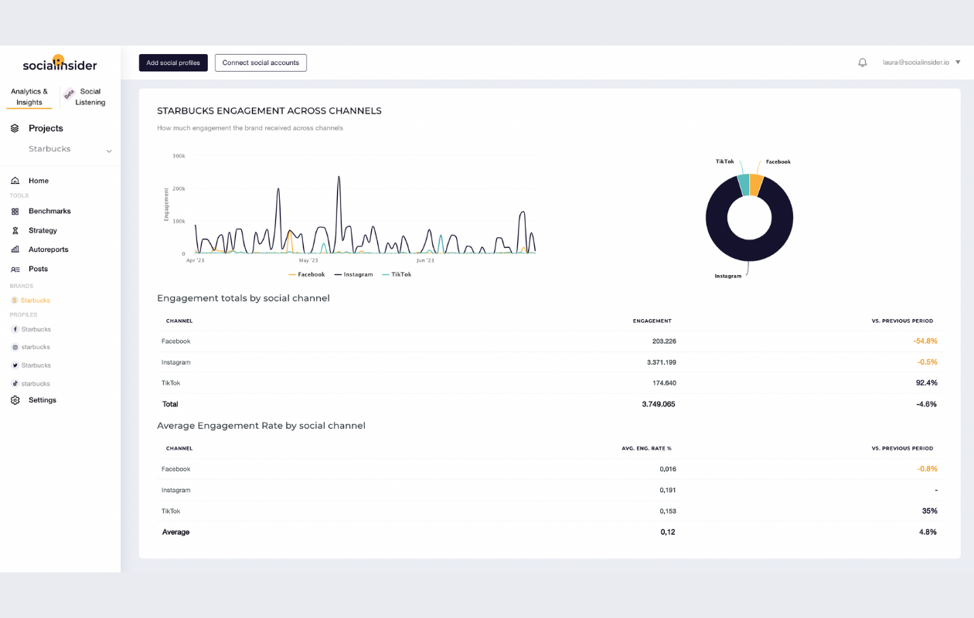Viewport: 974px width, 618px height.
Task: Click average rate change 4.8%
Action: (x=928, y=532)
